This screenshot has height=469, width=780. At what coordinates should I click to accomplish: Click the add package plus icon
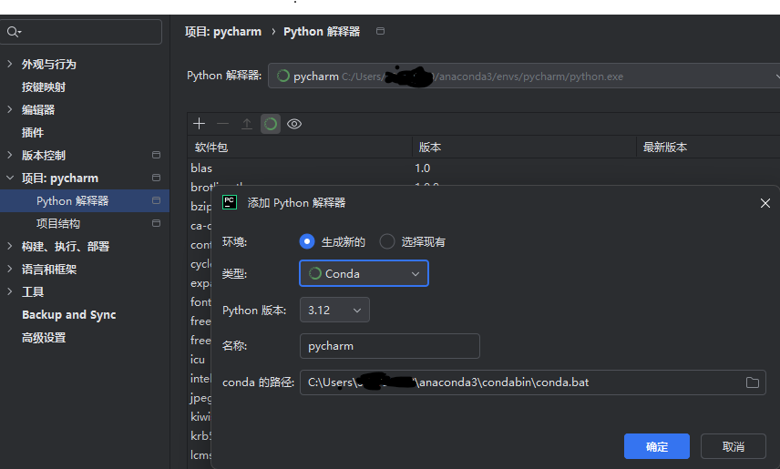point(199,124)
